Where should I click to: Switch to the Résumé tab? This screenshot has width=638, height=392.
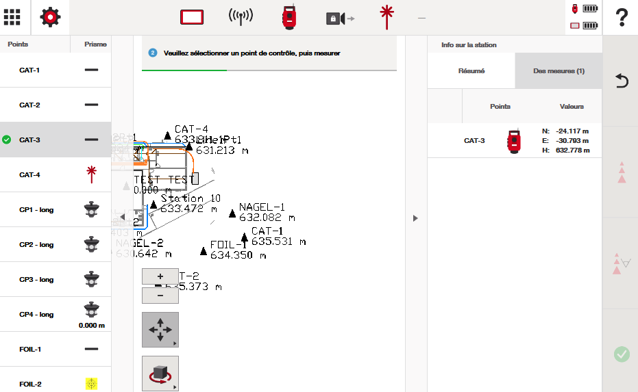click(471, 70)
